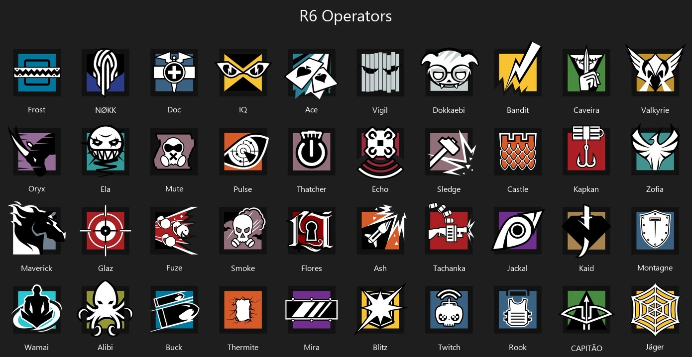
Task: Click the NØKK operator icon
Action: coord(106,73)
